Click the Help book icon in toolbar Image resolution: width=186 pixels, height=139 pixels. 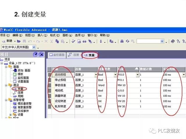click(x=173, y=41)
